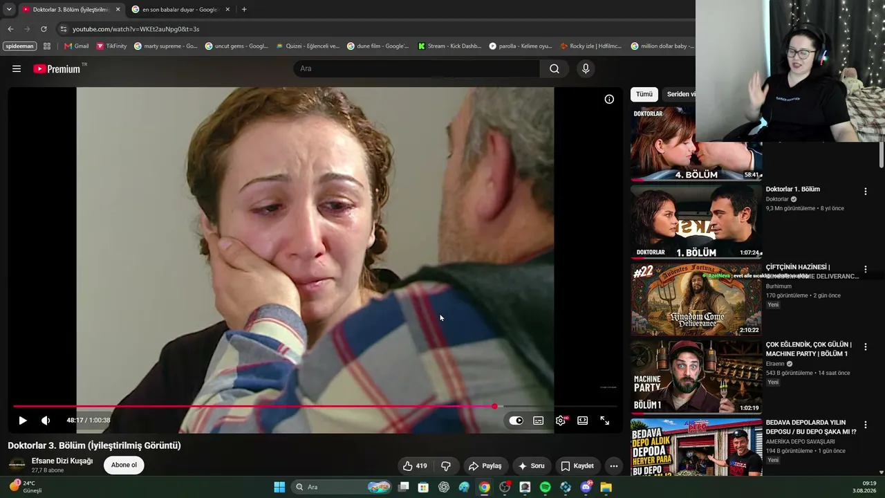885x498 pixels.
Task: Open the weather widget showing 24°C
Action: (25, 486)
